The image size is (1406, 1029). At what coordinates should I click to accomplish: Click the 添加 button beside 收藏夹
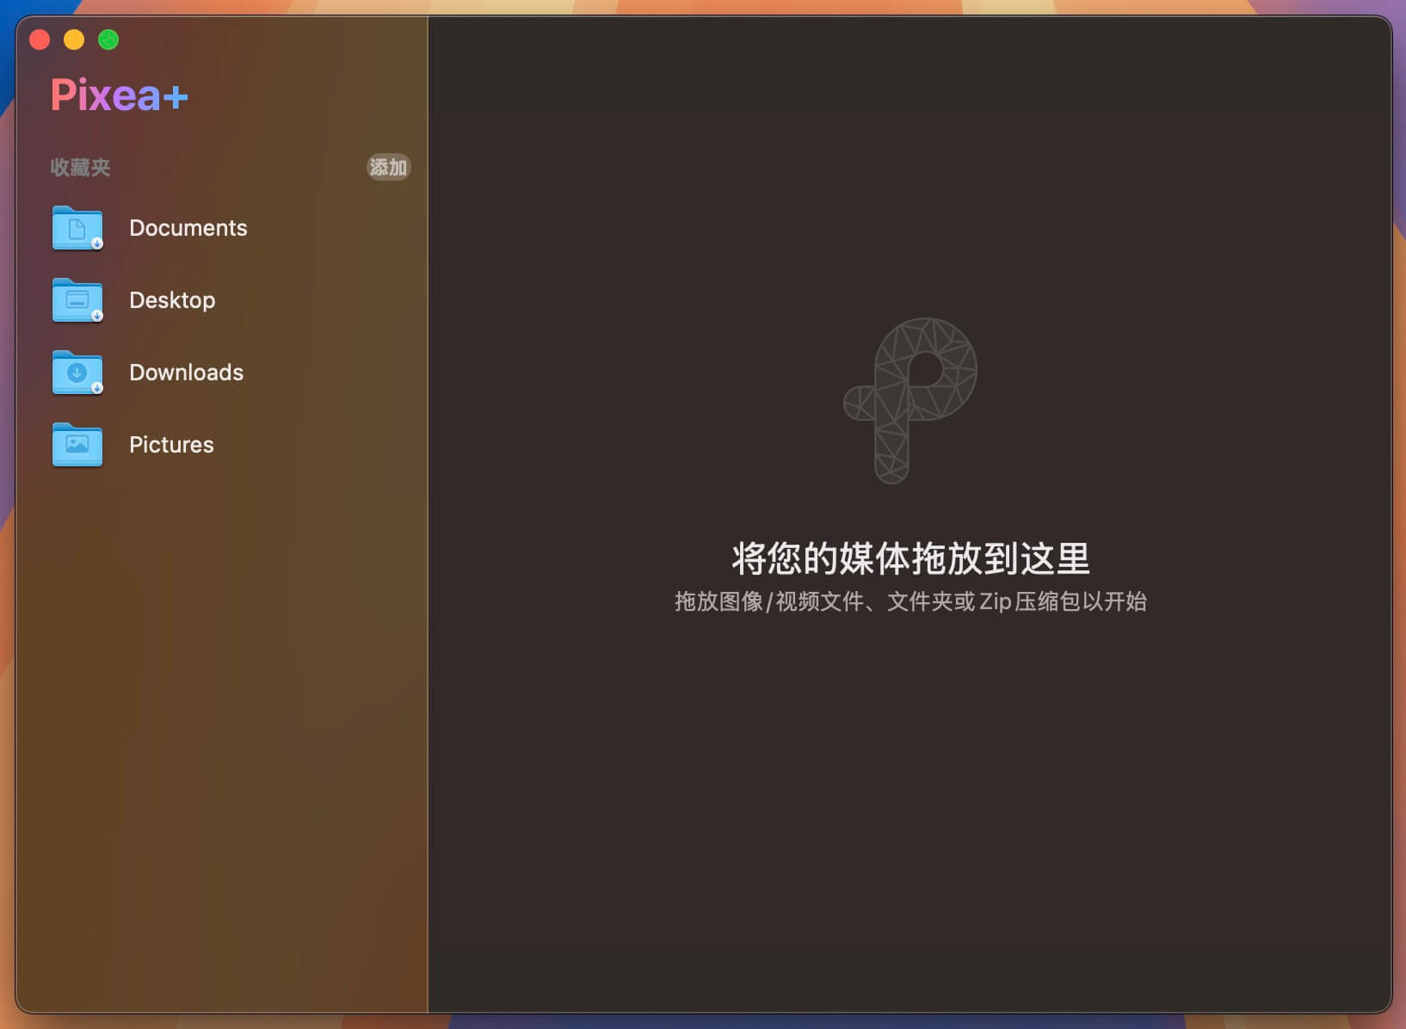click(x=388, y=167)
